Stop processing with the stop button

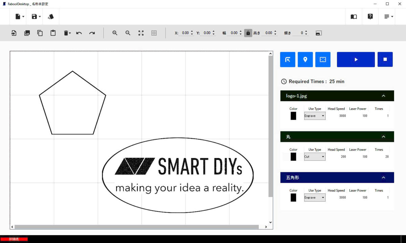click(385, 60)
